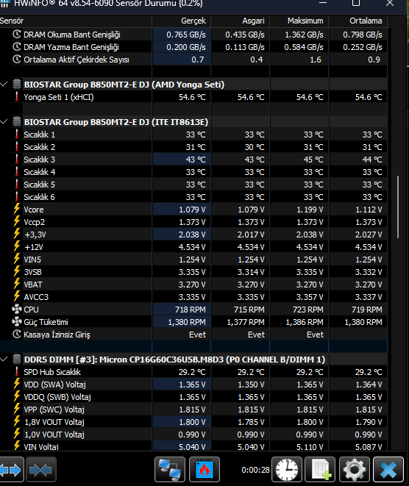This screenshot has height=486, width=409.
Task: Click the thermometer icon beside Sıcaklık 3
Action: pos(17,160)
